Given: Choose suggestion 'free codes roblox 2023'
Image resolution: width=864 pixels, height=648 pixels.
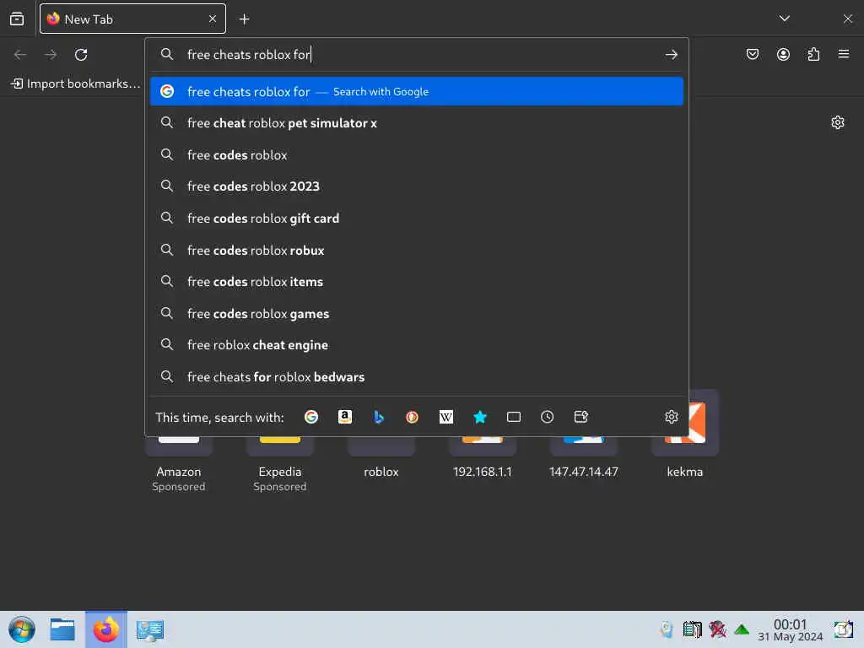Looking at the screenshot, I should 417,186.
